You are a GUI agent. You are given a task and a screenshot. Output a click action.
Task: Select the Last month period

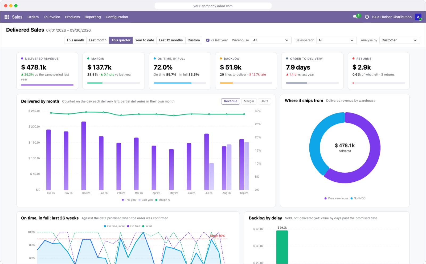tap(97, 40)
